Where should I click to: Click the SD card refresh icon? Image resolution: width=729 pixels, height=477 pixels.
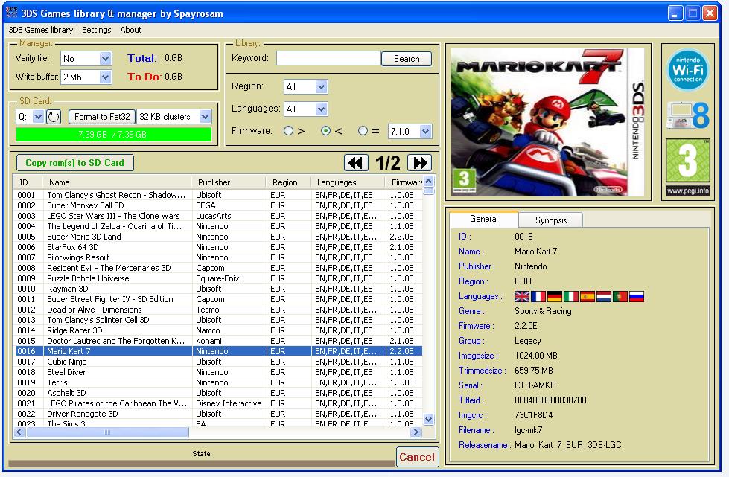(54, 117)
